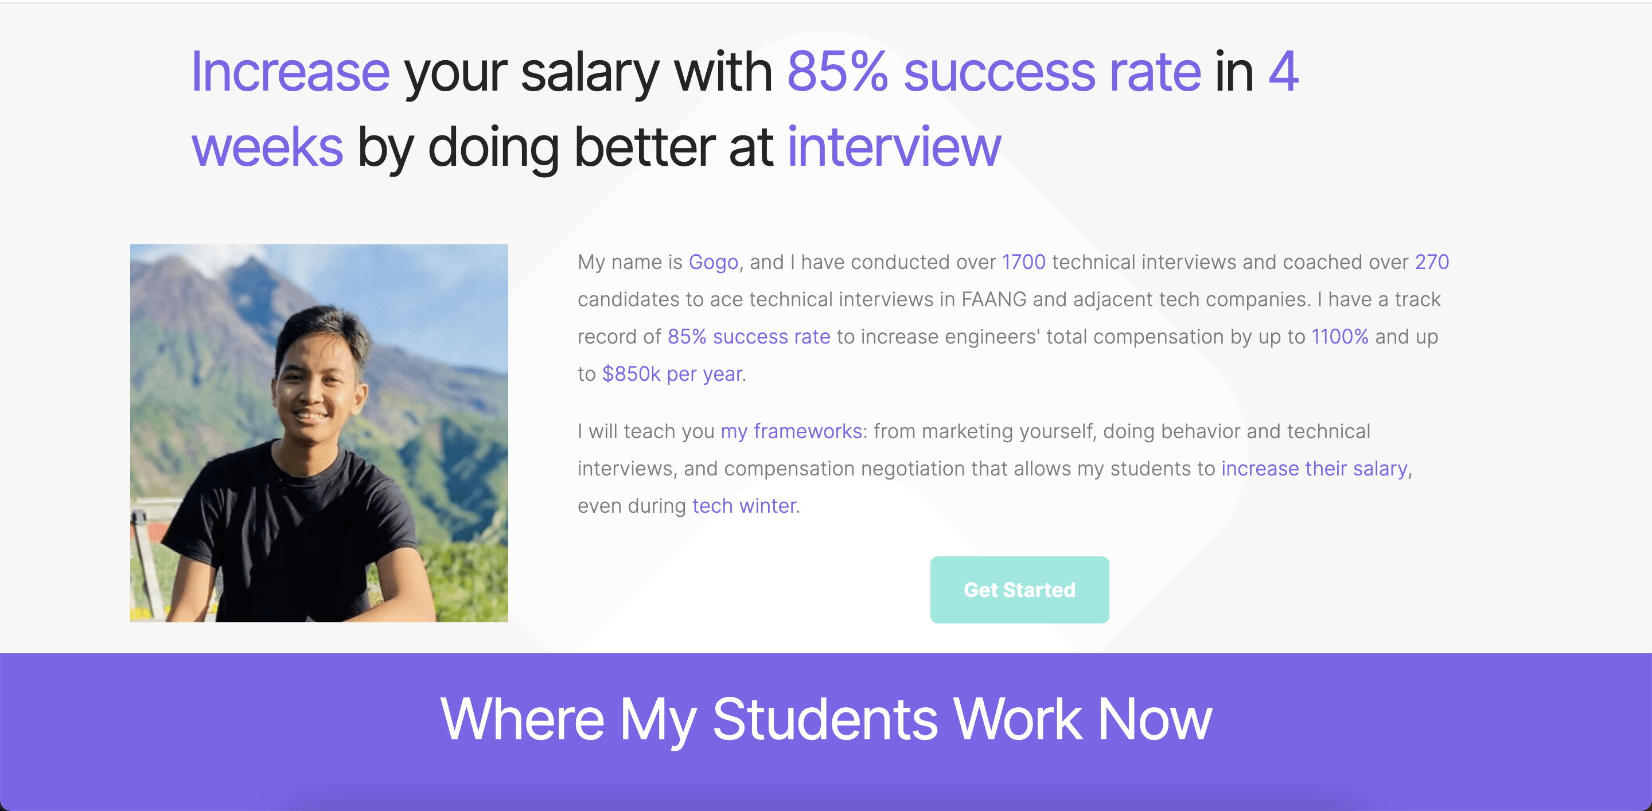Click the highlighted name Gogo
1652x811 pixels.
pos(713,262)
